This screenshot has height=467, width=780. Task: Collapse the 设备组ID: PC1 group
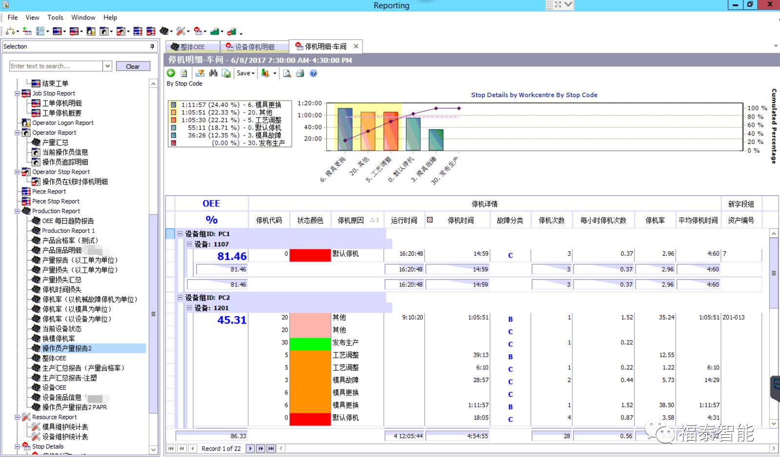180,234
